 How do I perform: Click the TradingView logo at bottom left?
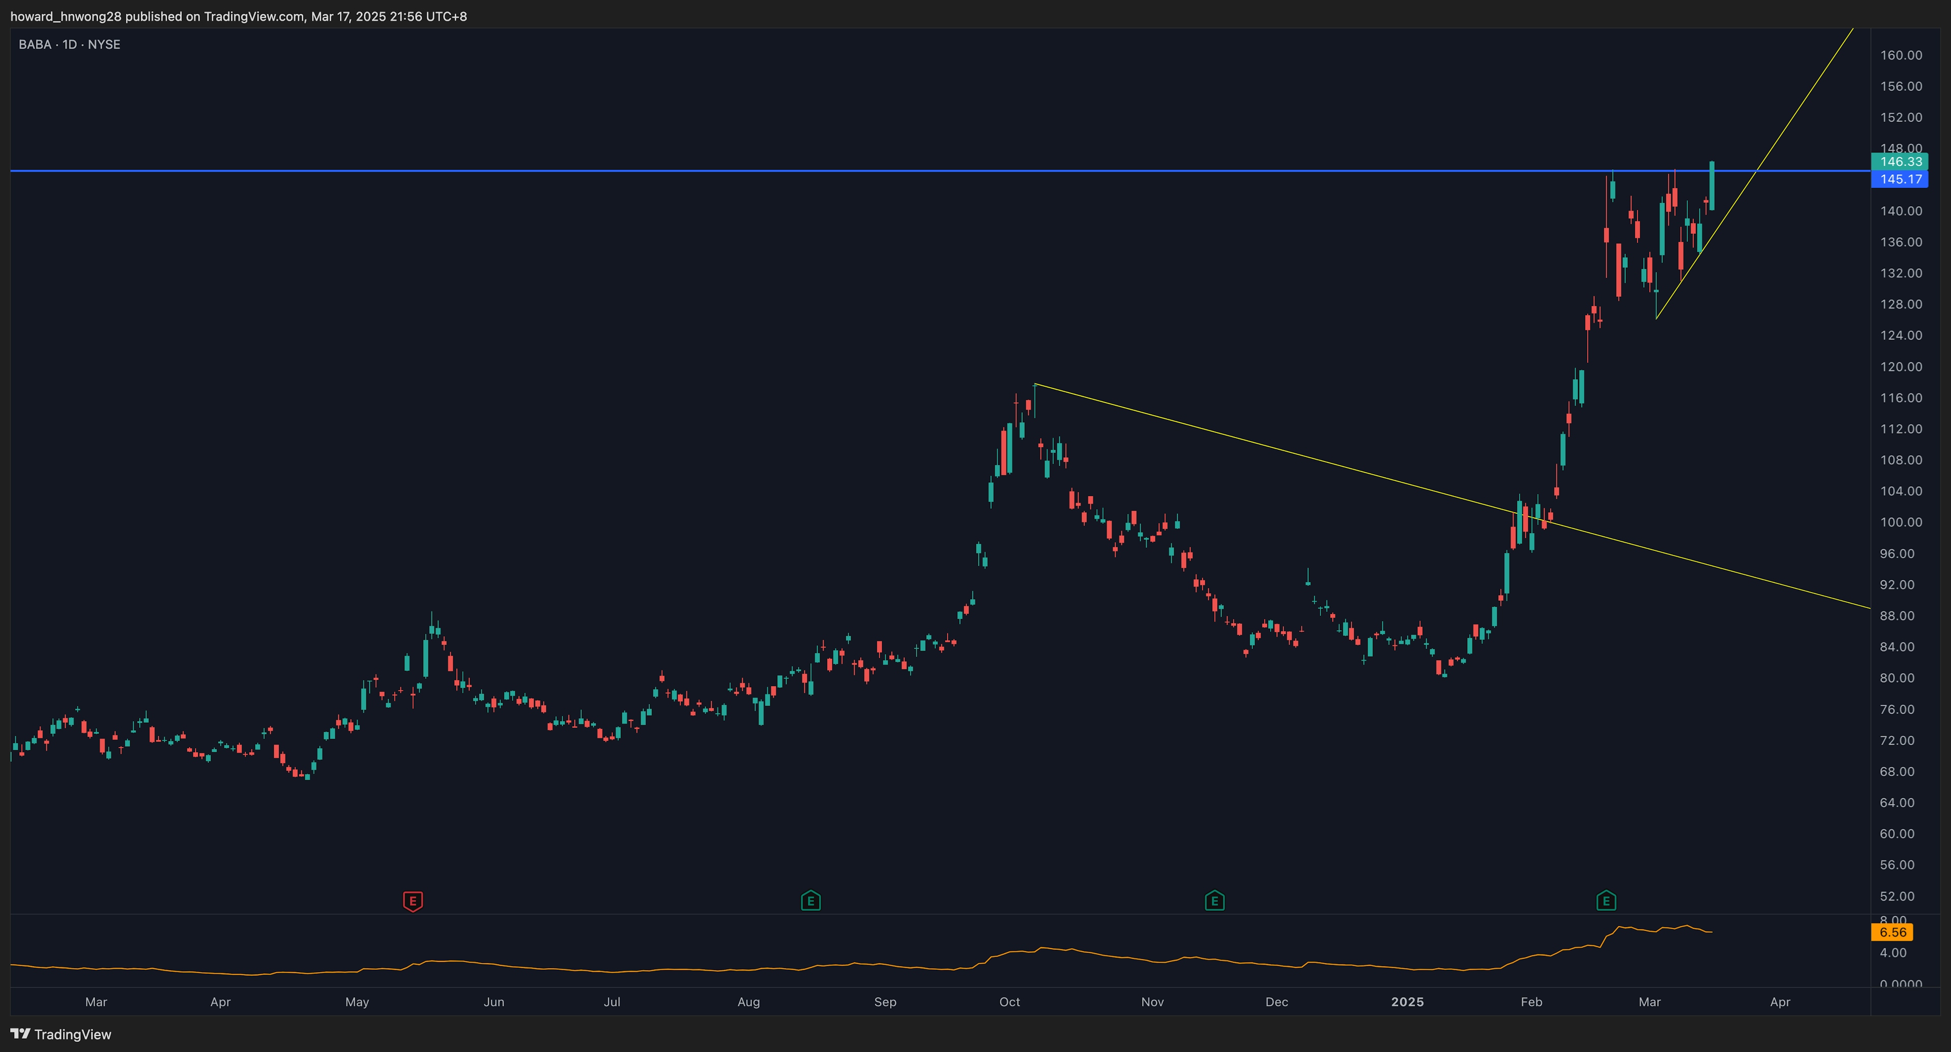[x=60, y=1034]
